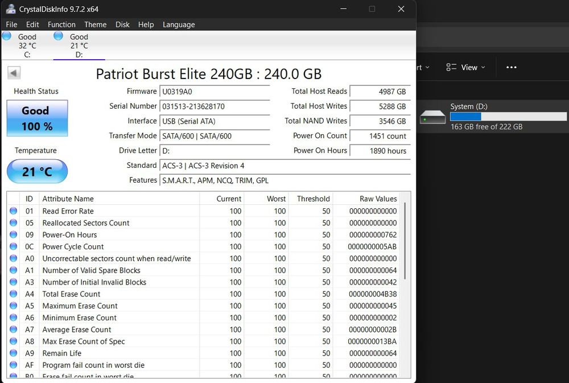Click the Drive Letter field D:
569x383 pixels.
pyautogui.click(x=215, y=151)
